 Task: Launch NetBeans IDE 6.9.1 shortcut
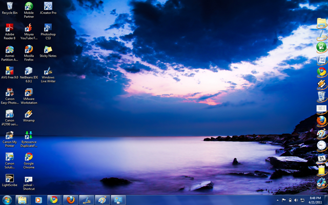pyautogui.click(x=29, y=75)
